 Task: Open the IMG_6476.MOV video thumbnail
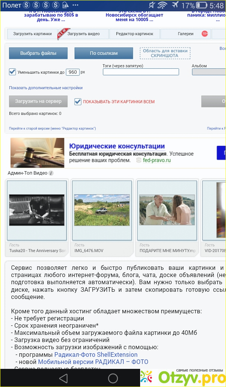[x=102, y=210]
